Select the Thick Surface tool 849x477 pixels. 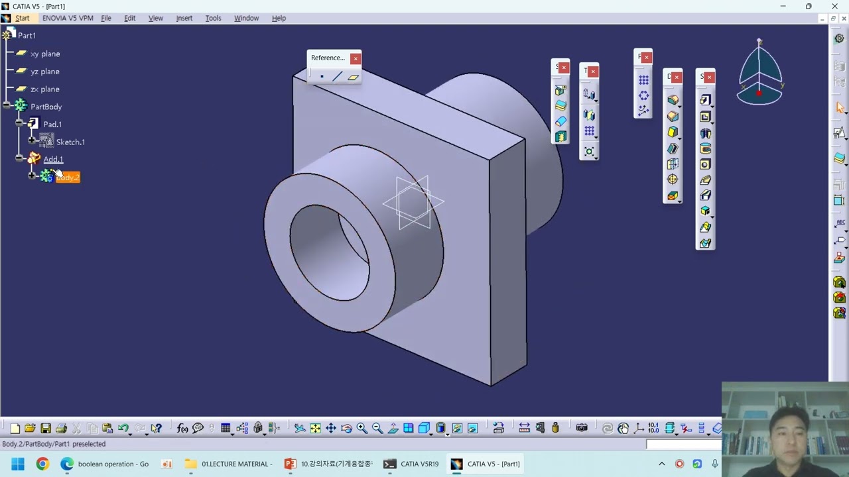pyautogui.click(x=561, y=105)
